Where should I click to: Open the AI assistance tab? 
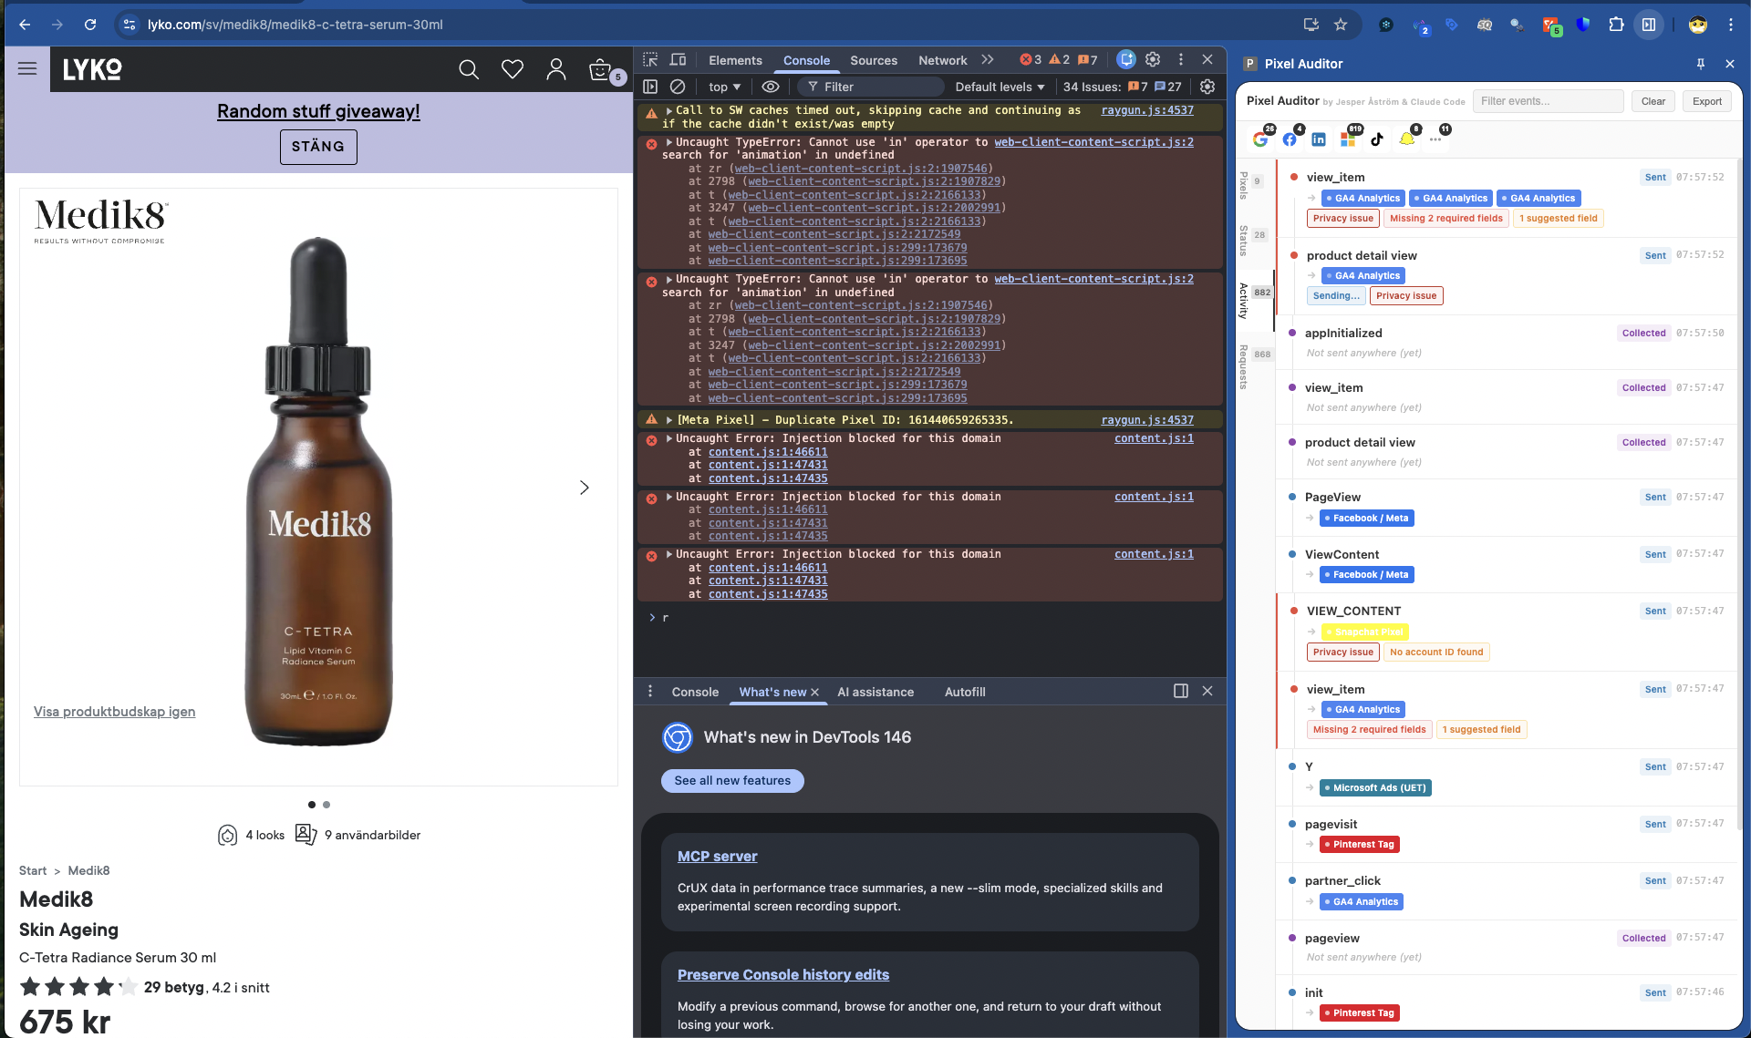coord(875,692)
